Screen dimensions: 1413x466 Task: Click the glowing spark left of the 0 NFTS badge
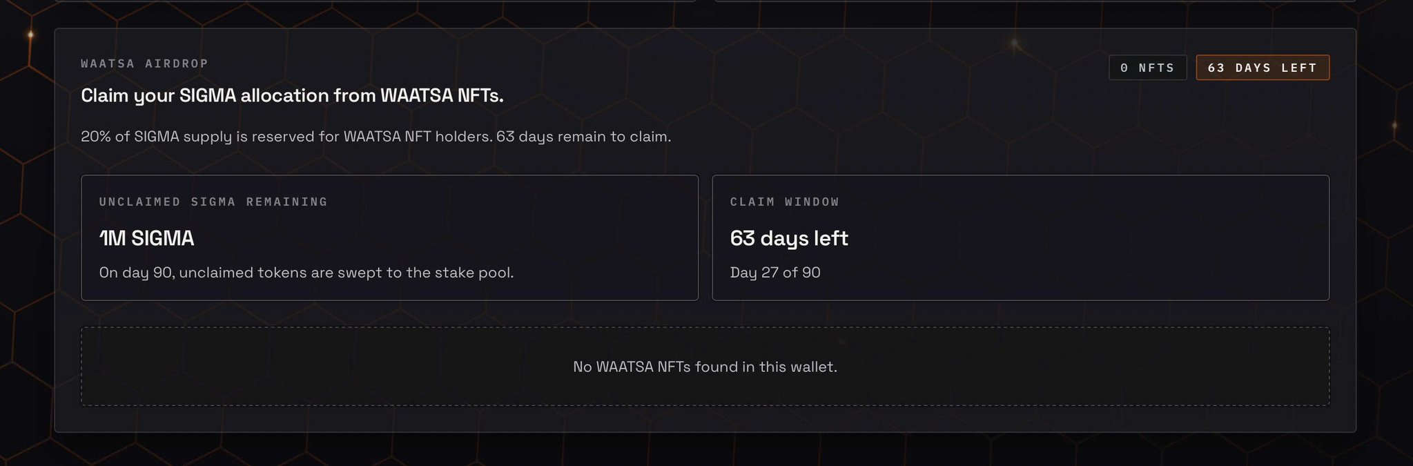1014,44
